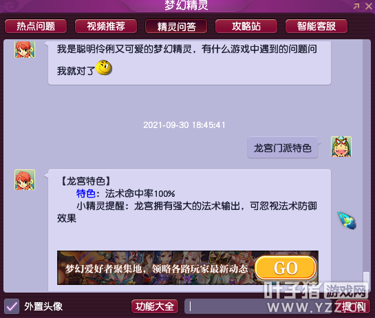Click the sprite avatar beside 龙宫特色 reply
This screenshot has height=318, width=375.
pos(25,180)
